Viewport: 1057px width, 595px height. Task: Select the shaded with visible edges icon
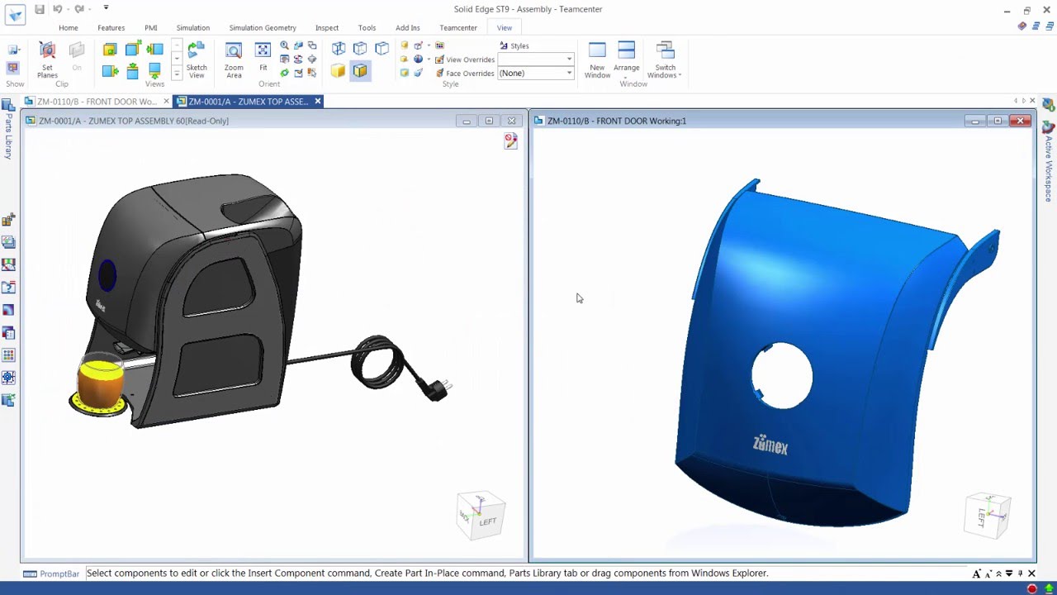[360, 71]
